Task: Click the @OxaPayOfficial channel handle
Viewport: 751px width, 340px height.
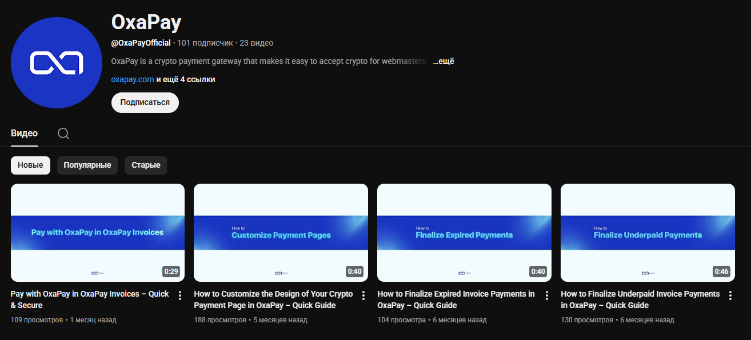Action: (141, 43)
